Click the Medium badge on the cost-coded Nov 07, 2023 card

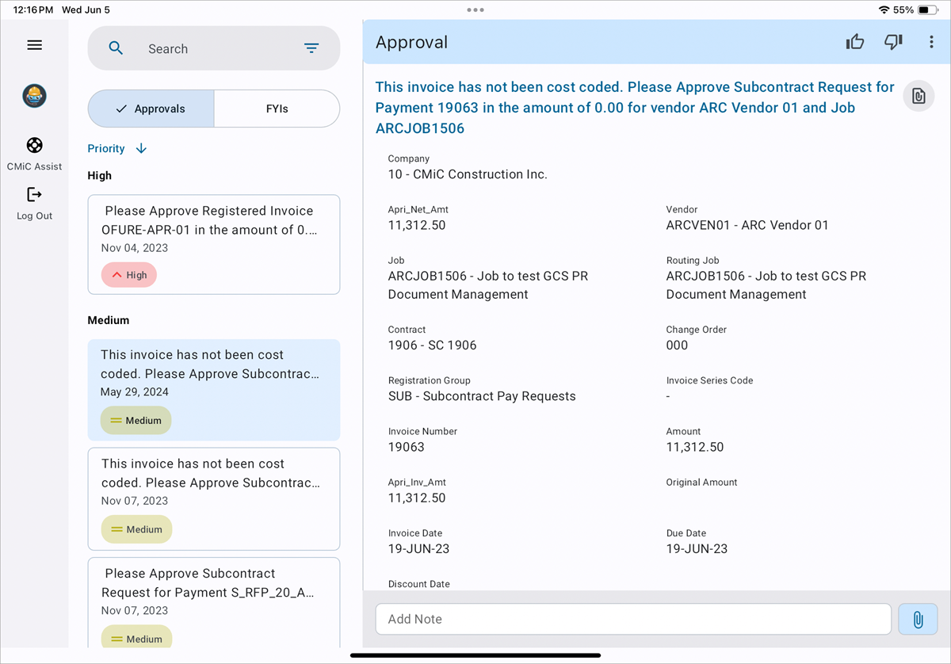pyautogui.click(x=136, y=529)
